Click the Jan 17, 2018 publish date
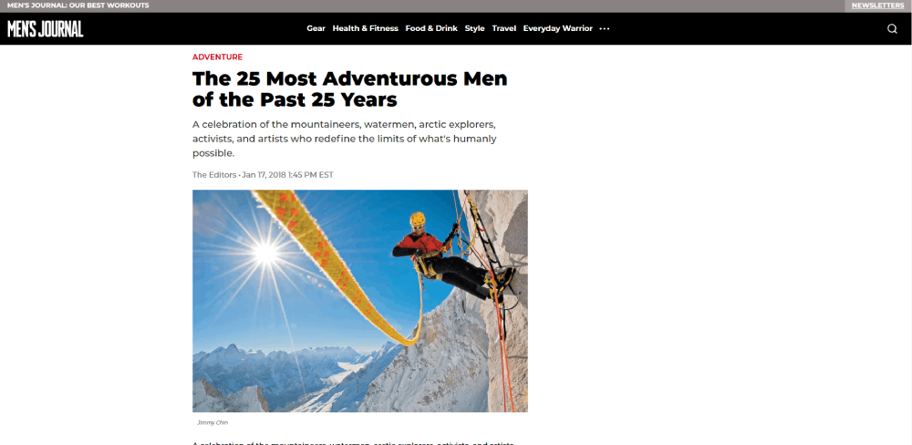The image size is (912, 445). click(288, 174)
